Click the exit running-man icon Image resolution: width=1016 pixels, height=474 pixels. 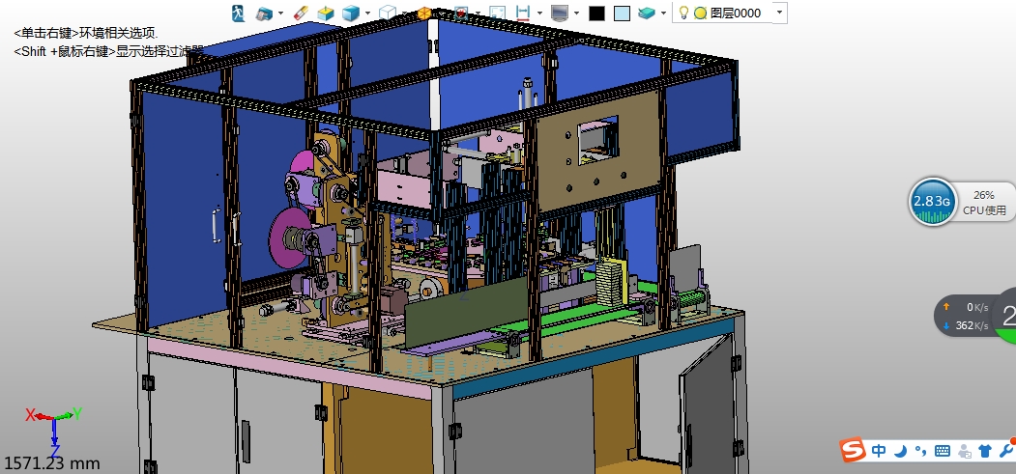tap(238, 13)
